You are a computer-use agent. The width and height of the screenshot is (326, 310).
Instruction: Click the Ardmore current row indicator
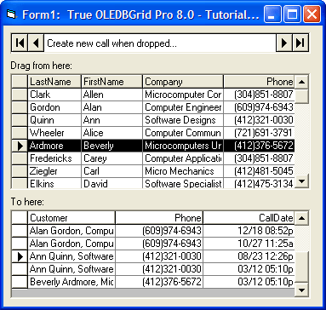click(x=20, y=146)
